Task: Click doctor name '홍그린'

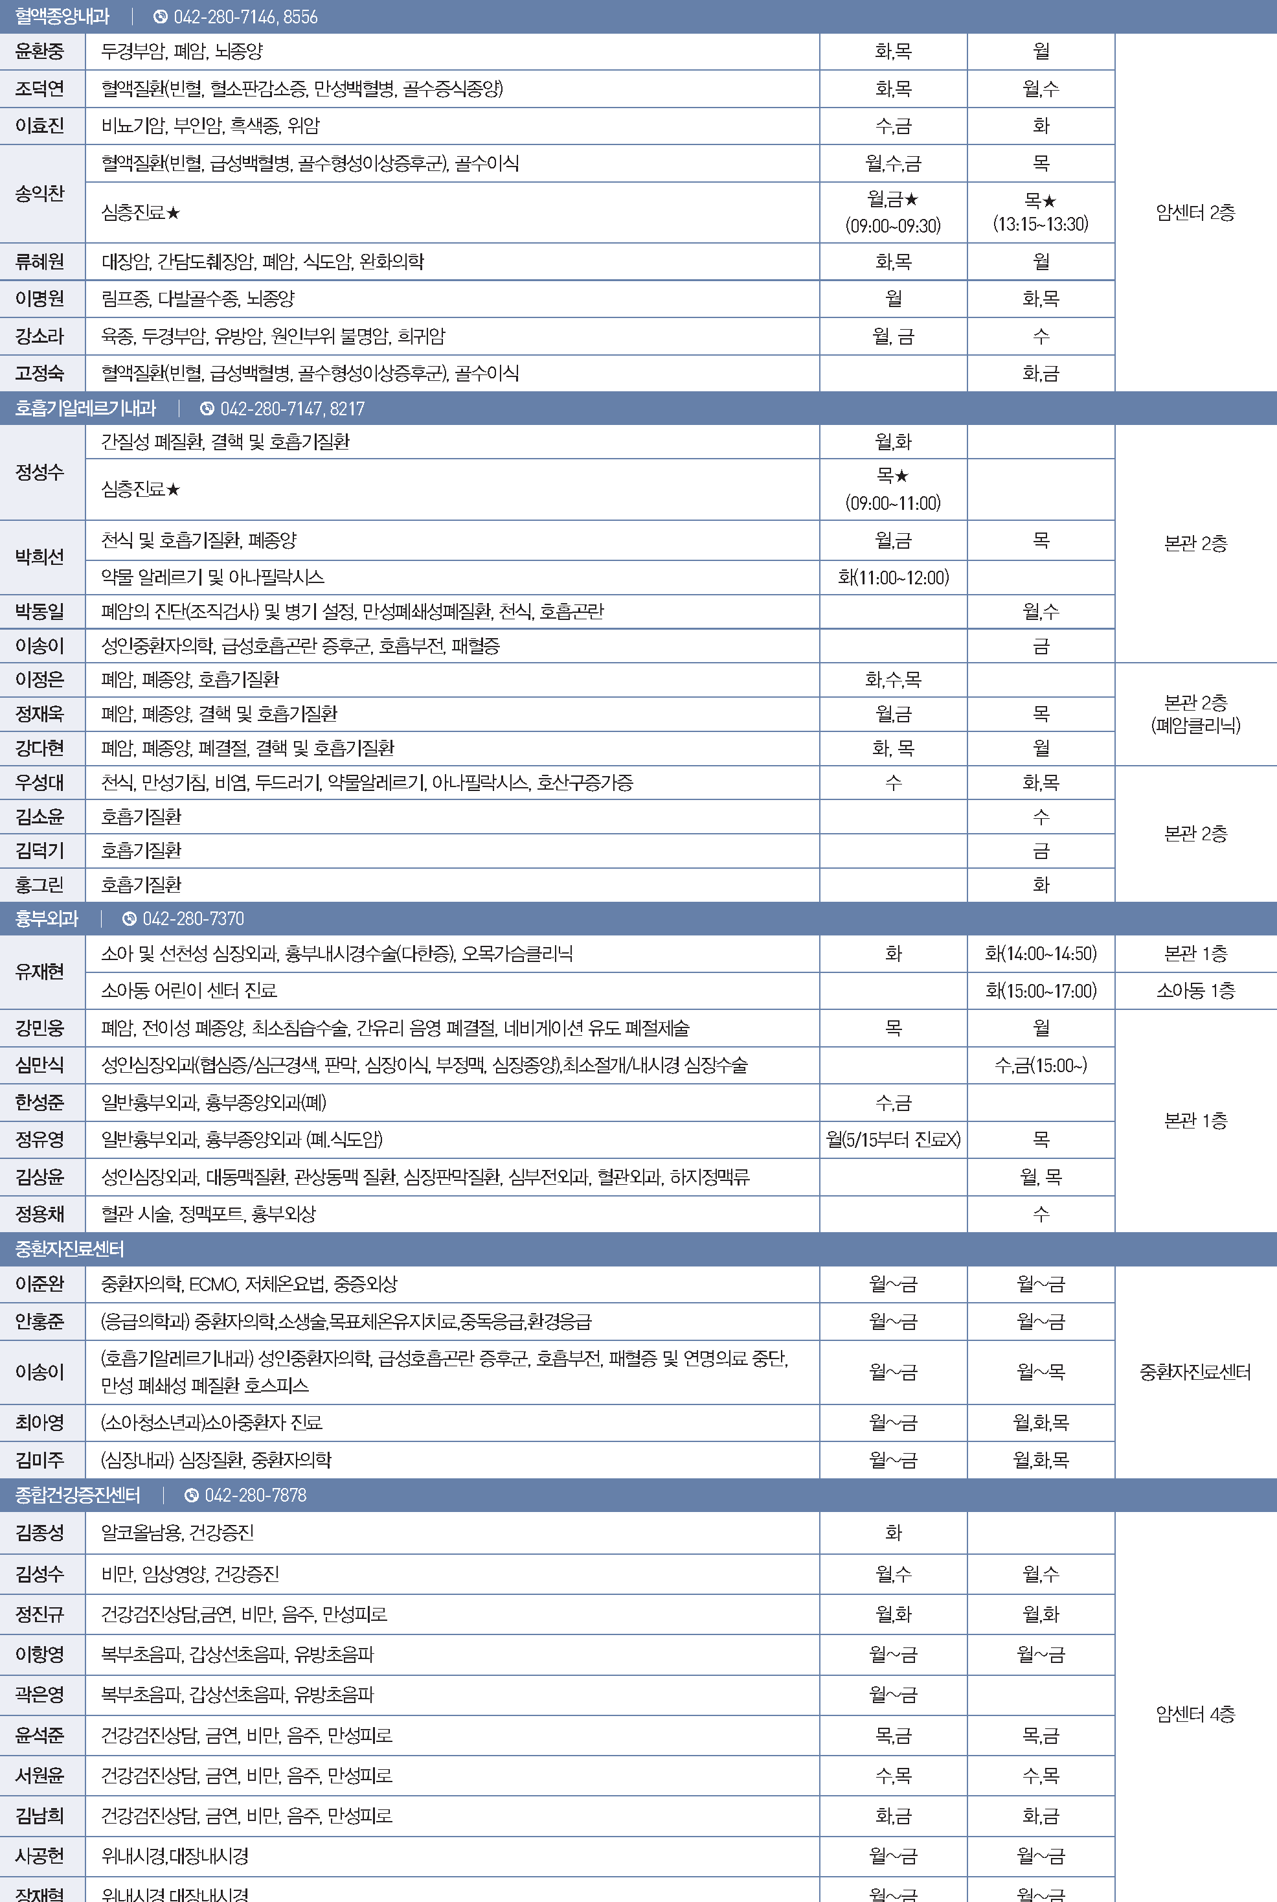Action: [39, 886]
